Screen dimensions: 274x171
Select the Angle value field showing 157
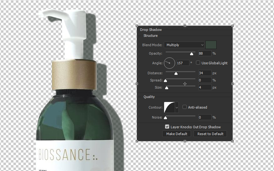coord(183,63)
